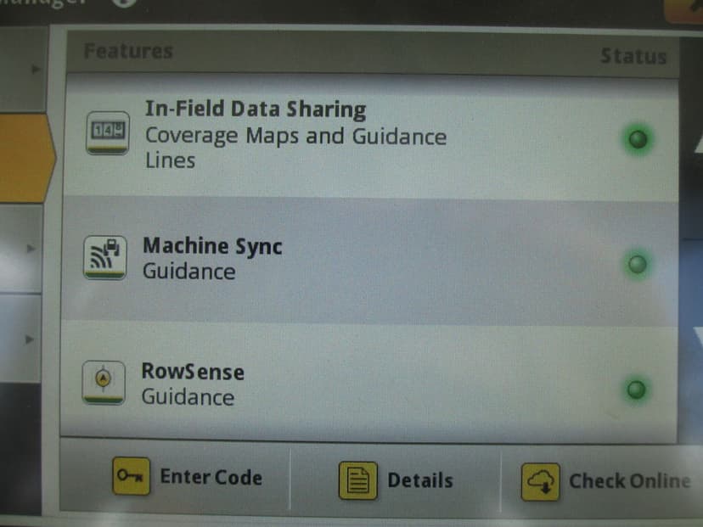Image resolution: width=703 pixels, height=527 pixels.
Task: Select the RowSense title text
Action: point(193,372)
